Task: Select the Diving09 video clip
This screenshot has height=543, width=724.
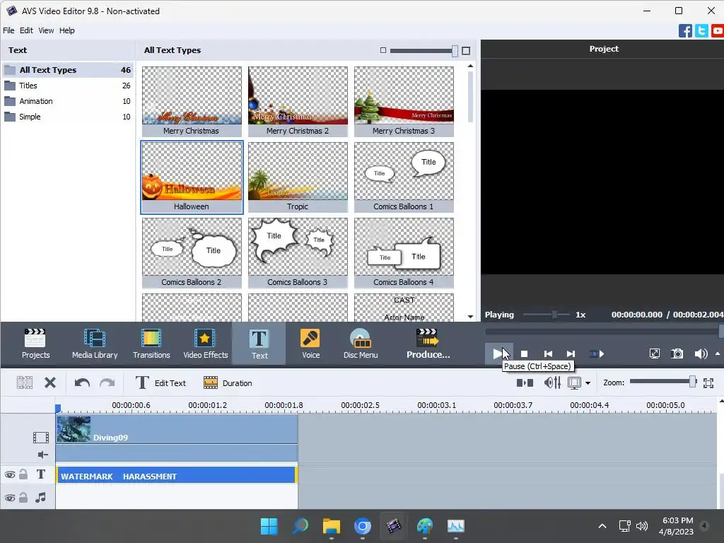Action: click(x=177, y=429)
